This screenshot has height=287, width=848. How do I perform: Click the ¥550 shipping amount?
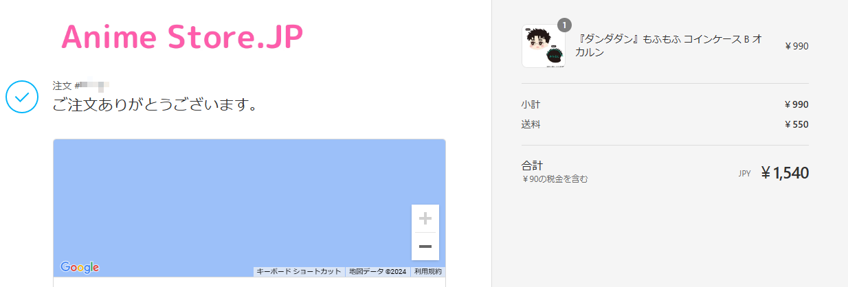tap(796, 124)
